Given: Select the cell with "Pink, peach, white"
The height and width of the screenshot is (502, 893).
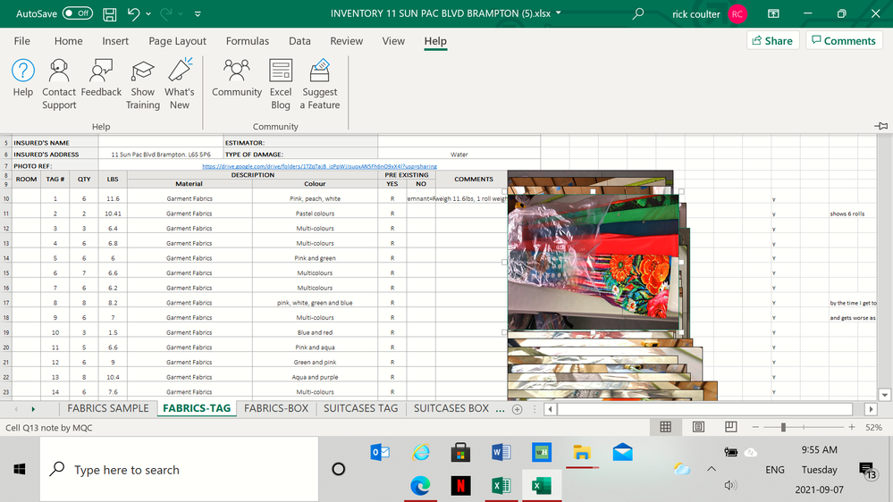Looking at the screenshot, I should (x=315, y=198).
